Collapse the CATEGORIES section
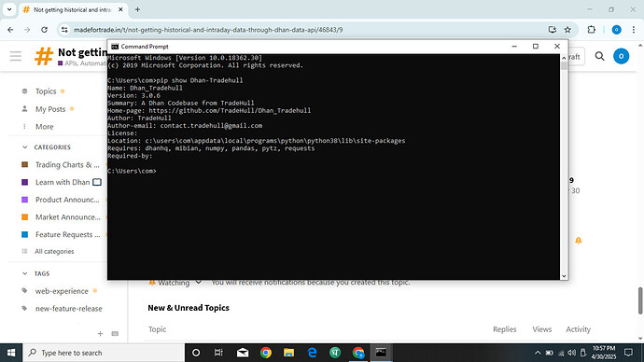This screenshot has width=644, height=362. pos(25,146)
